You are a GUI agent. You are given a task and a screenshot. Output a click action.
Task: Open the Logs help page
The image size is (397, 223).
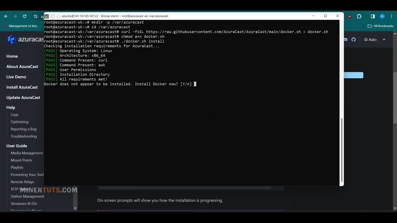click(14, 115)
